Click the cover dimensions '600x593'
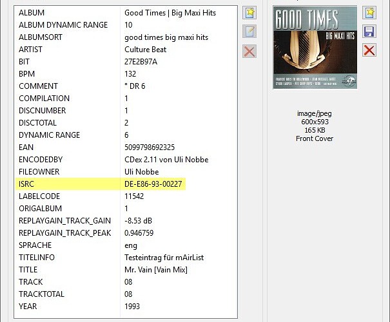This screenshot has height=322, width=390. click(315, 122)
